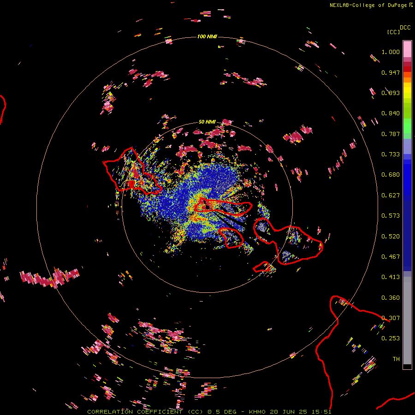Select the 0.840 scale value
This screenshot has width=415, height=415.
391,113
